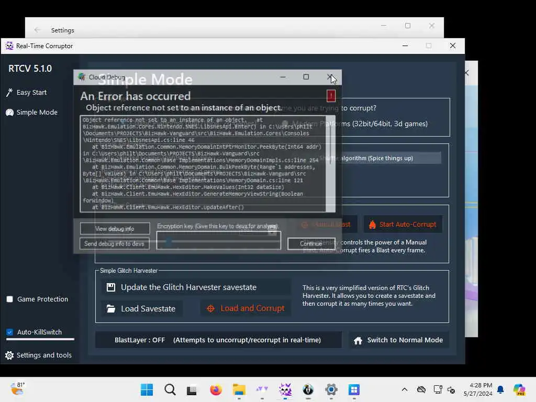Close the Real-Time Corruptor window
Screen dimensions: 536x402
453,46
